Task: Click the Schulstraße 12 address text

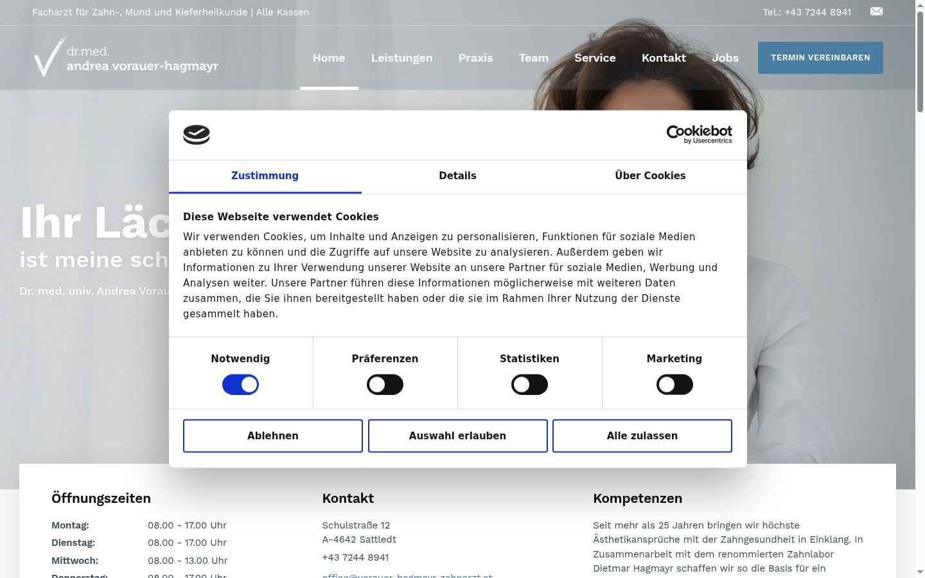Action: point(356,525)
